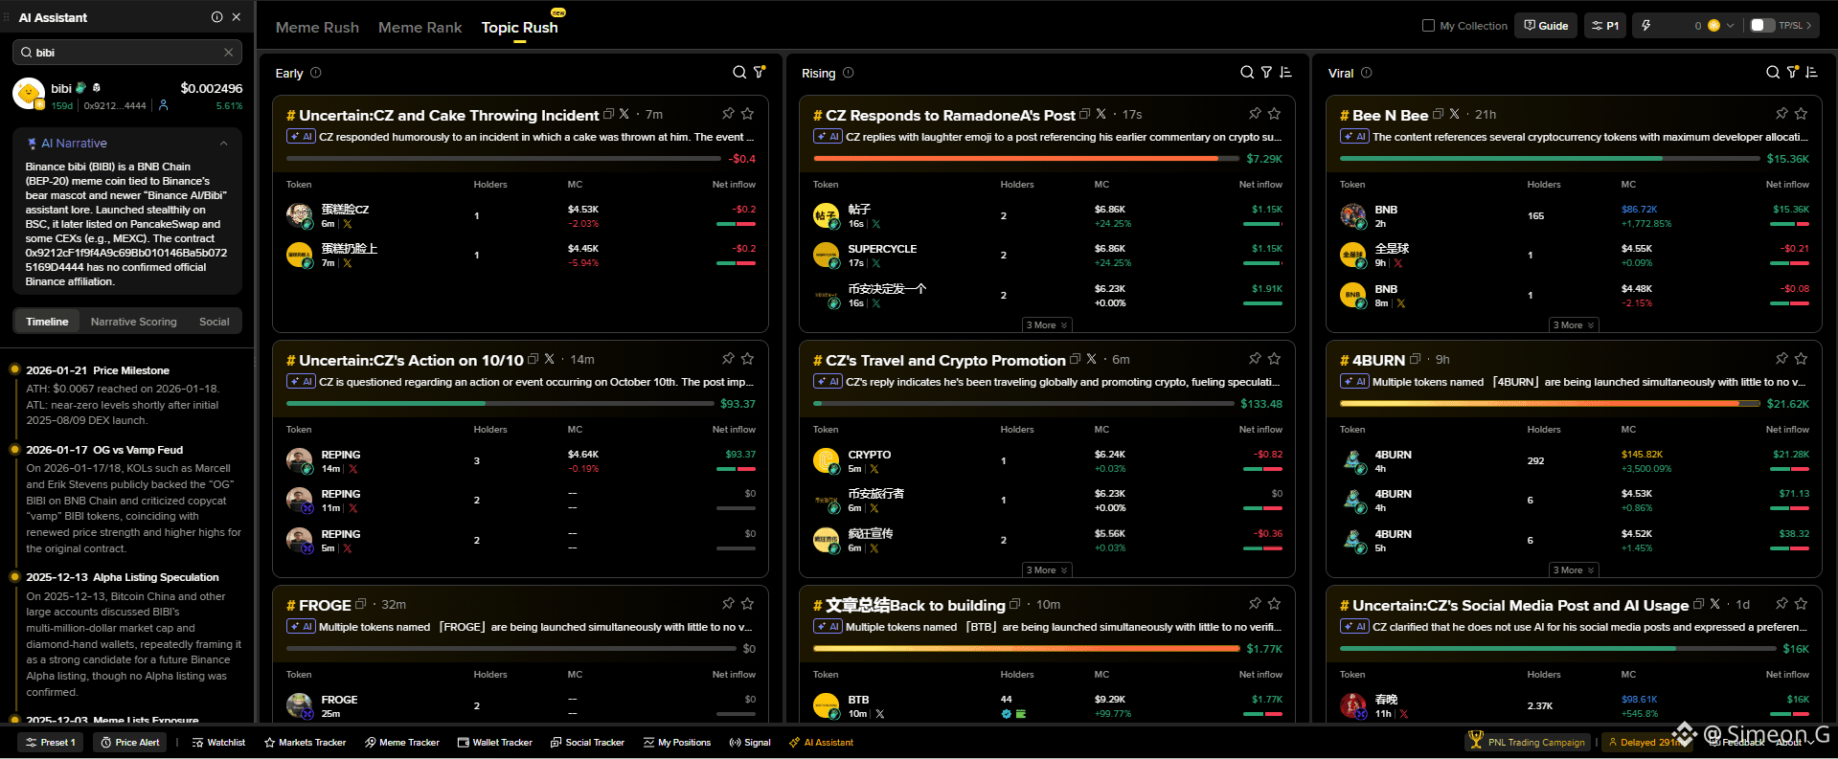Open the Markets Tracker
The width and height of the screenshot is (1838, 759).
point(305,743)
